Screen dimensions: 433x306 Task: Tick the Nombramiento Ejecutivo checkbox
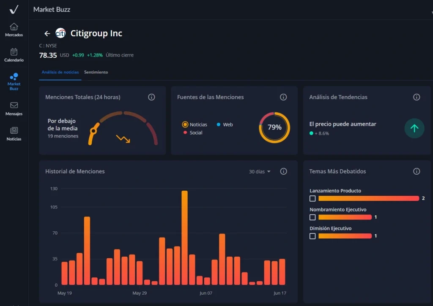pyautogui.click(x=312, y=217)
